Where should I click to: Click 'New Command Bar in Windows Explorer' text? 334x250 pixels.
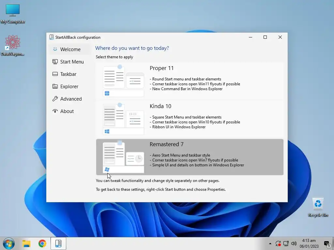click(x=188, y=89)
